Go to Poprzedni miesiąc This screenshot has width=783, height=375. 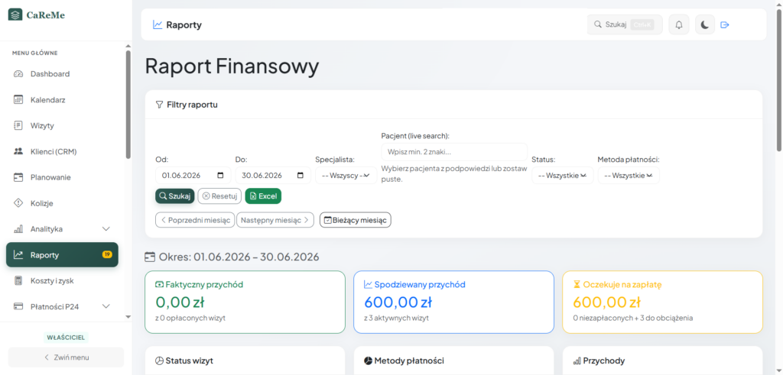[195, 220]
